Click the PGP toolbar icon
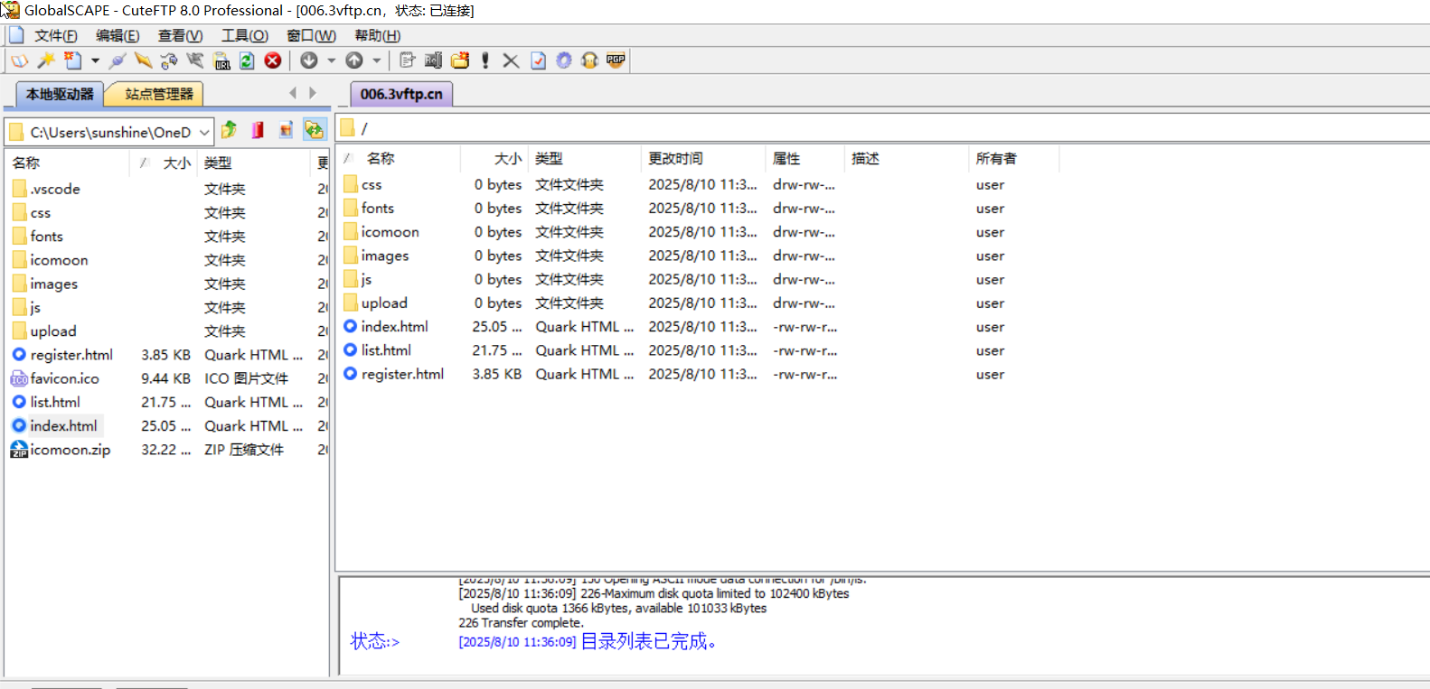 tap(616, 61)
